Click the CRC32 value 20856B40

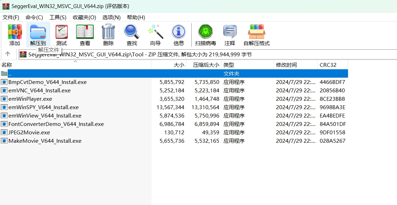click(x=332, y=90)
